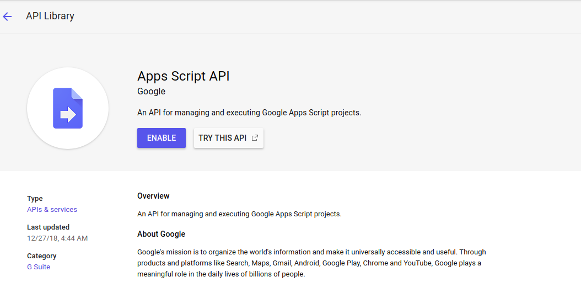Open the APIs & services type link

pos(52,210)
